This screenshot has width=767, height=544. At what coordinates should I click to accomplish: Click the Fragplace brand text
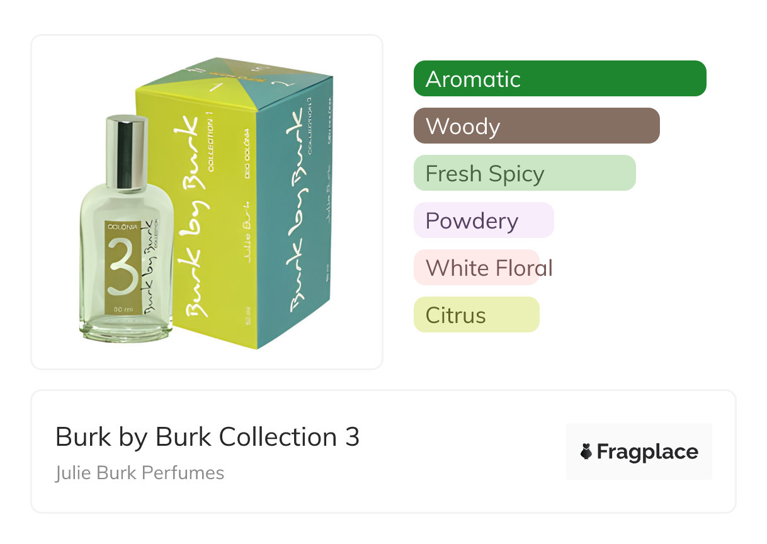647,452
